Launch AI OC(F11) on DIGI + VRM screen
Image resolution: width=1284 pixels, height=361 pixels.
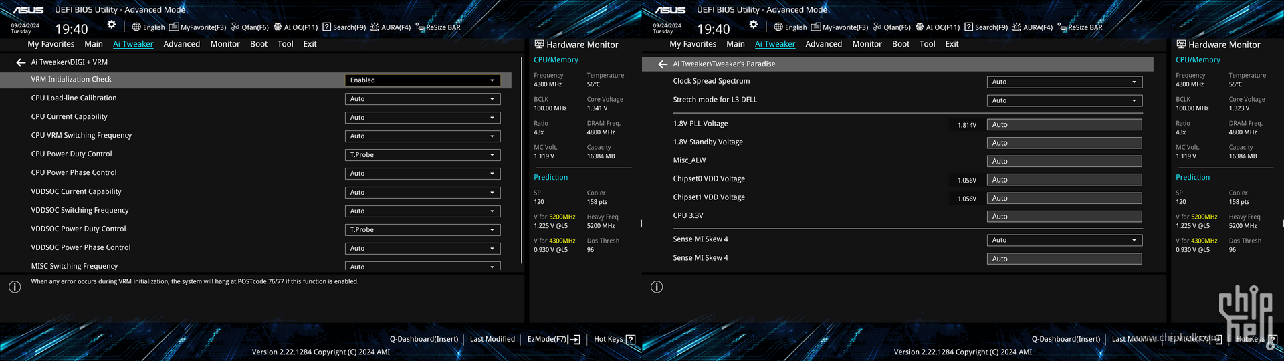click(x=296, y=27)
